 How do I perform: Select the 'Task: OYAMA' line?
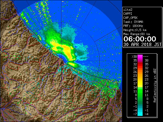point(133,22)
